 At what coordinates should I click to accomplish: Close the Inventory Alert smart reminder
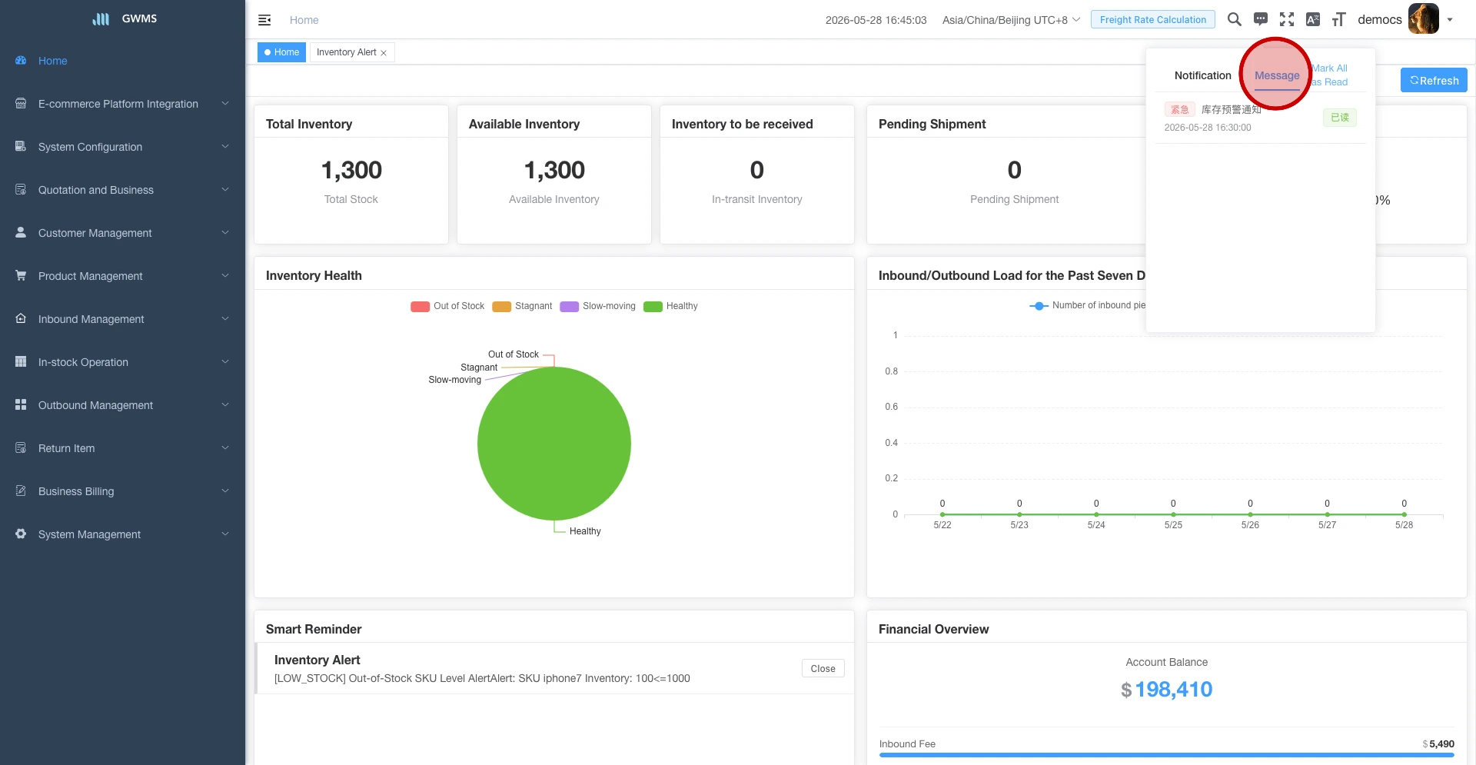click(823, 669)
